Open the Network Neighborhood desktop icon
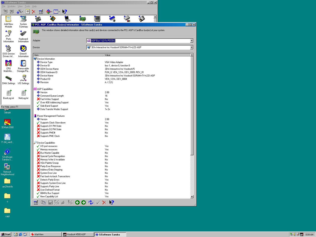 click(7, 169)
